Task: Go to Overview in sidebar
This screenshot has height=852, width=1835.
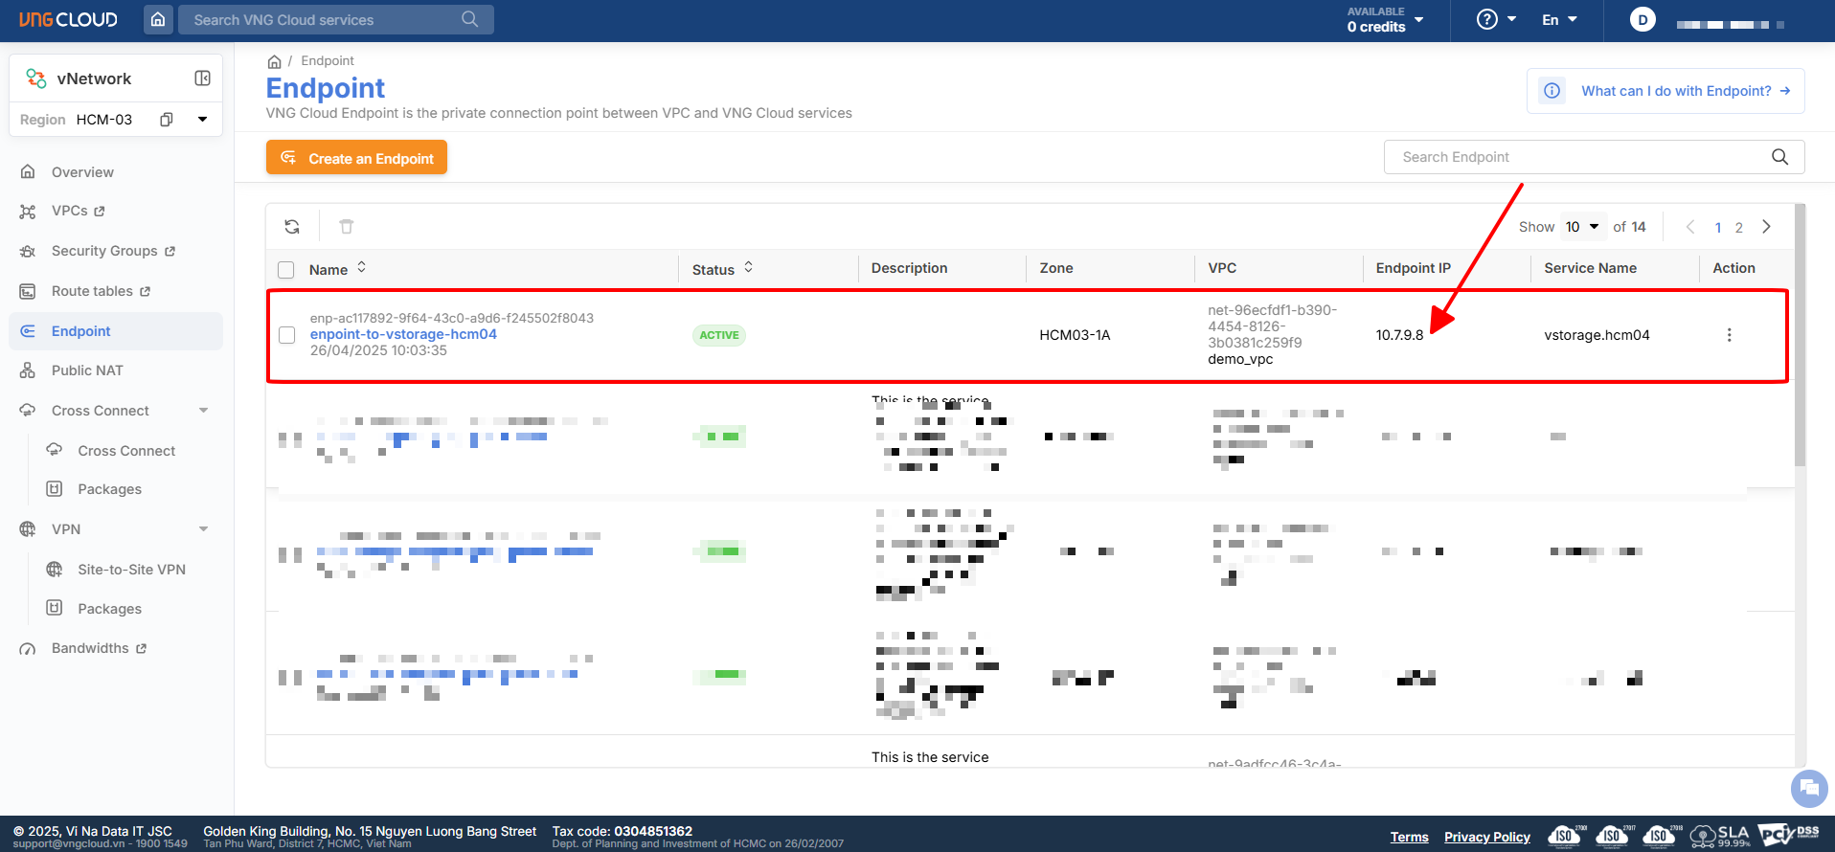Action: coord(82,172)
